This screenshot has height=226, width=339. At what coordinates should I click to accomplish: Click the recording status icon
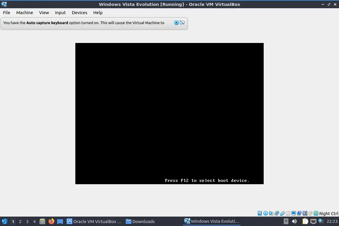pos(299,213)
